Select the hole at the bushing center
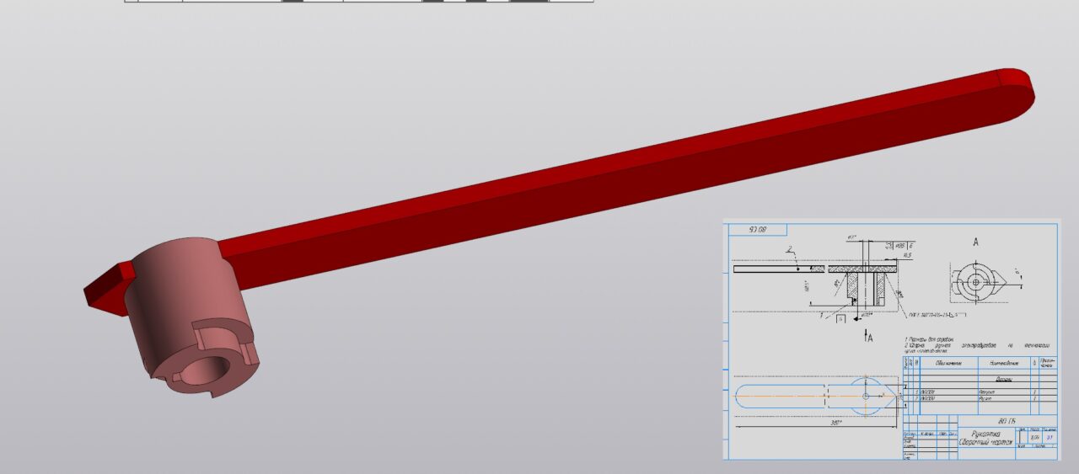 point(204,370)
